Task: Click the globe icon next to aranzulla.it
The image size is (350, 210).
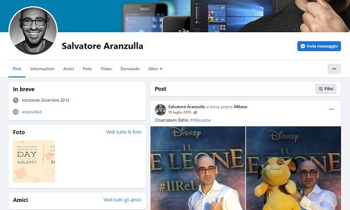Action: (x=15, y=112)
